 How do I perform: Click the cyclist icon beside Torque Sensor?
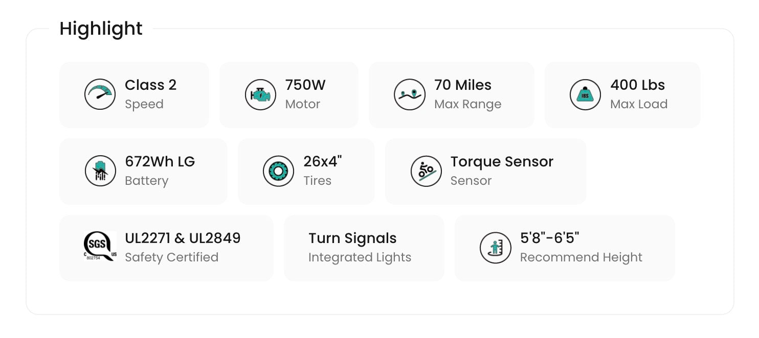[x=426, y=171]
